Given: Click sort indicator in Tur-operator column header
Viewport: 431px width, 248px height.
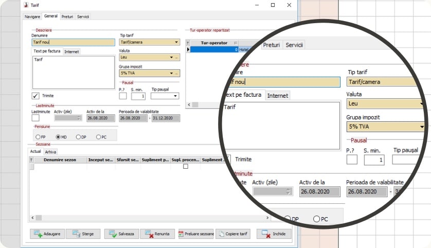Looking at the screenshot, I should tap(236, 43).
